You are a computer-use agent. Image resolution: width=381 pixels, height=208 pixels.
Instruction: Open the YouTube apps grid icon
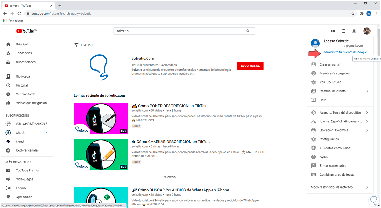pos(343,31)
